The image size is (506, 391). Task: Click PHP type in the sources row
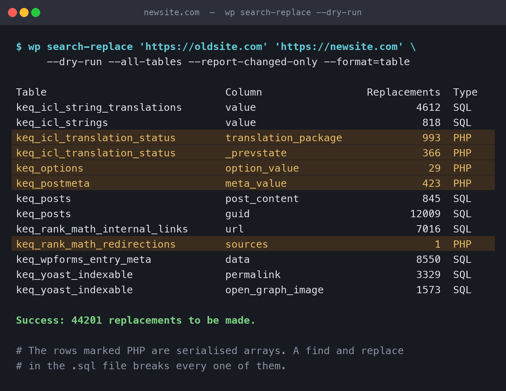(462, 244)
